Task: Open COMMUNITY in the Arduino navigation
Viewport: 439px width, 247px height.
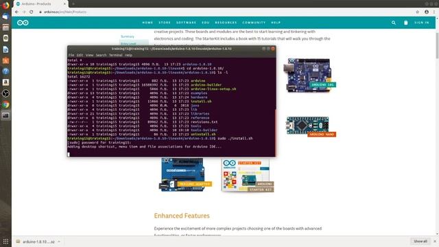Action: (254, 23)
